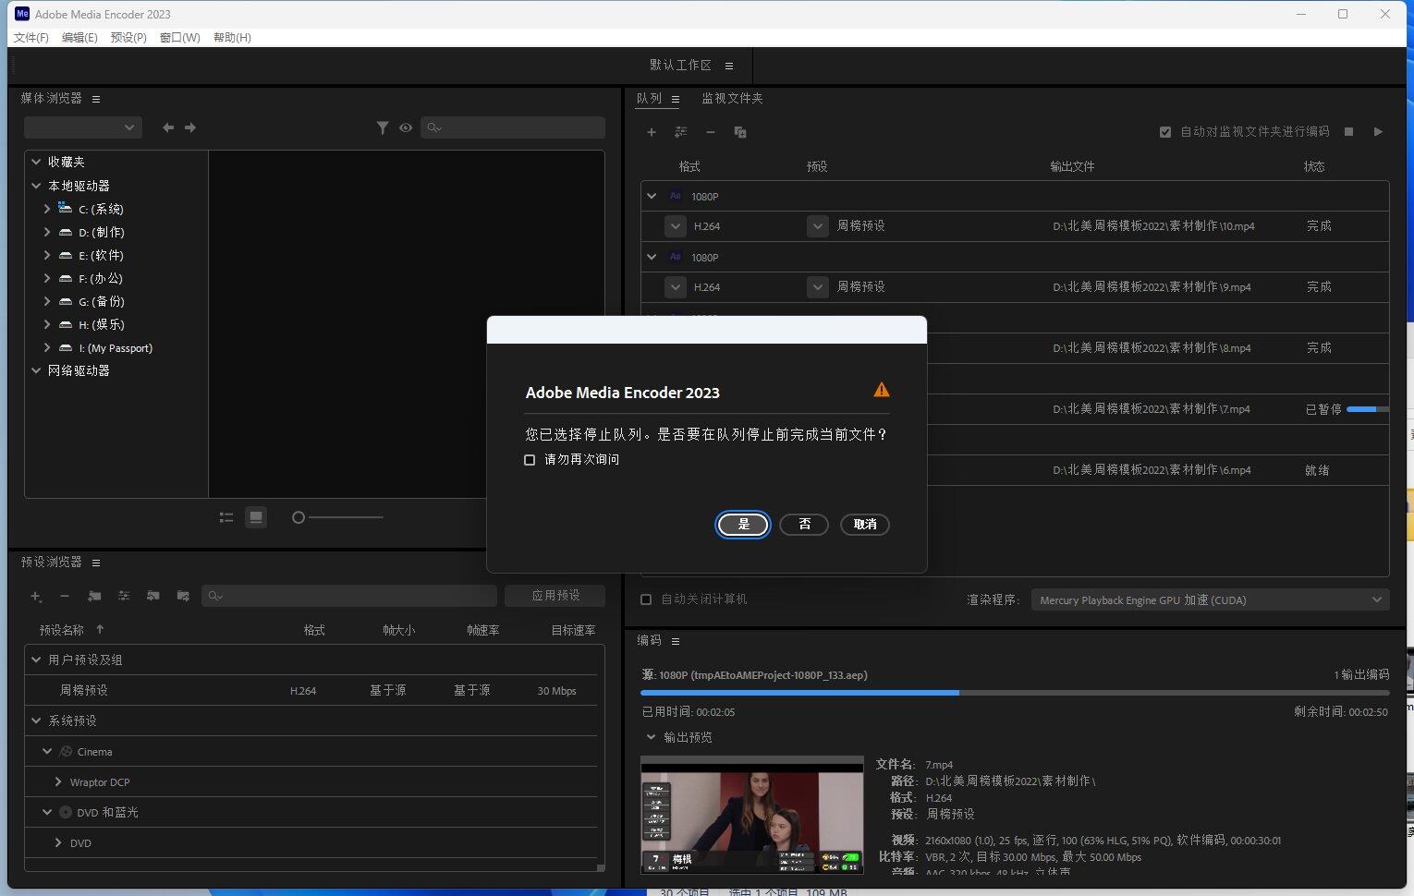Duplicate the selected queue item icon
Viewport: 1414px width, 896px height.
tap(740, 132)
